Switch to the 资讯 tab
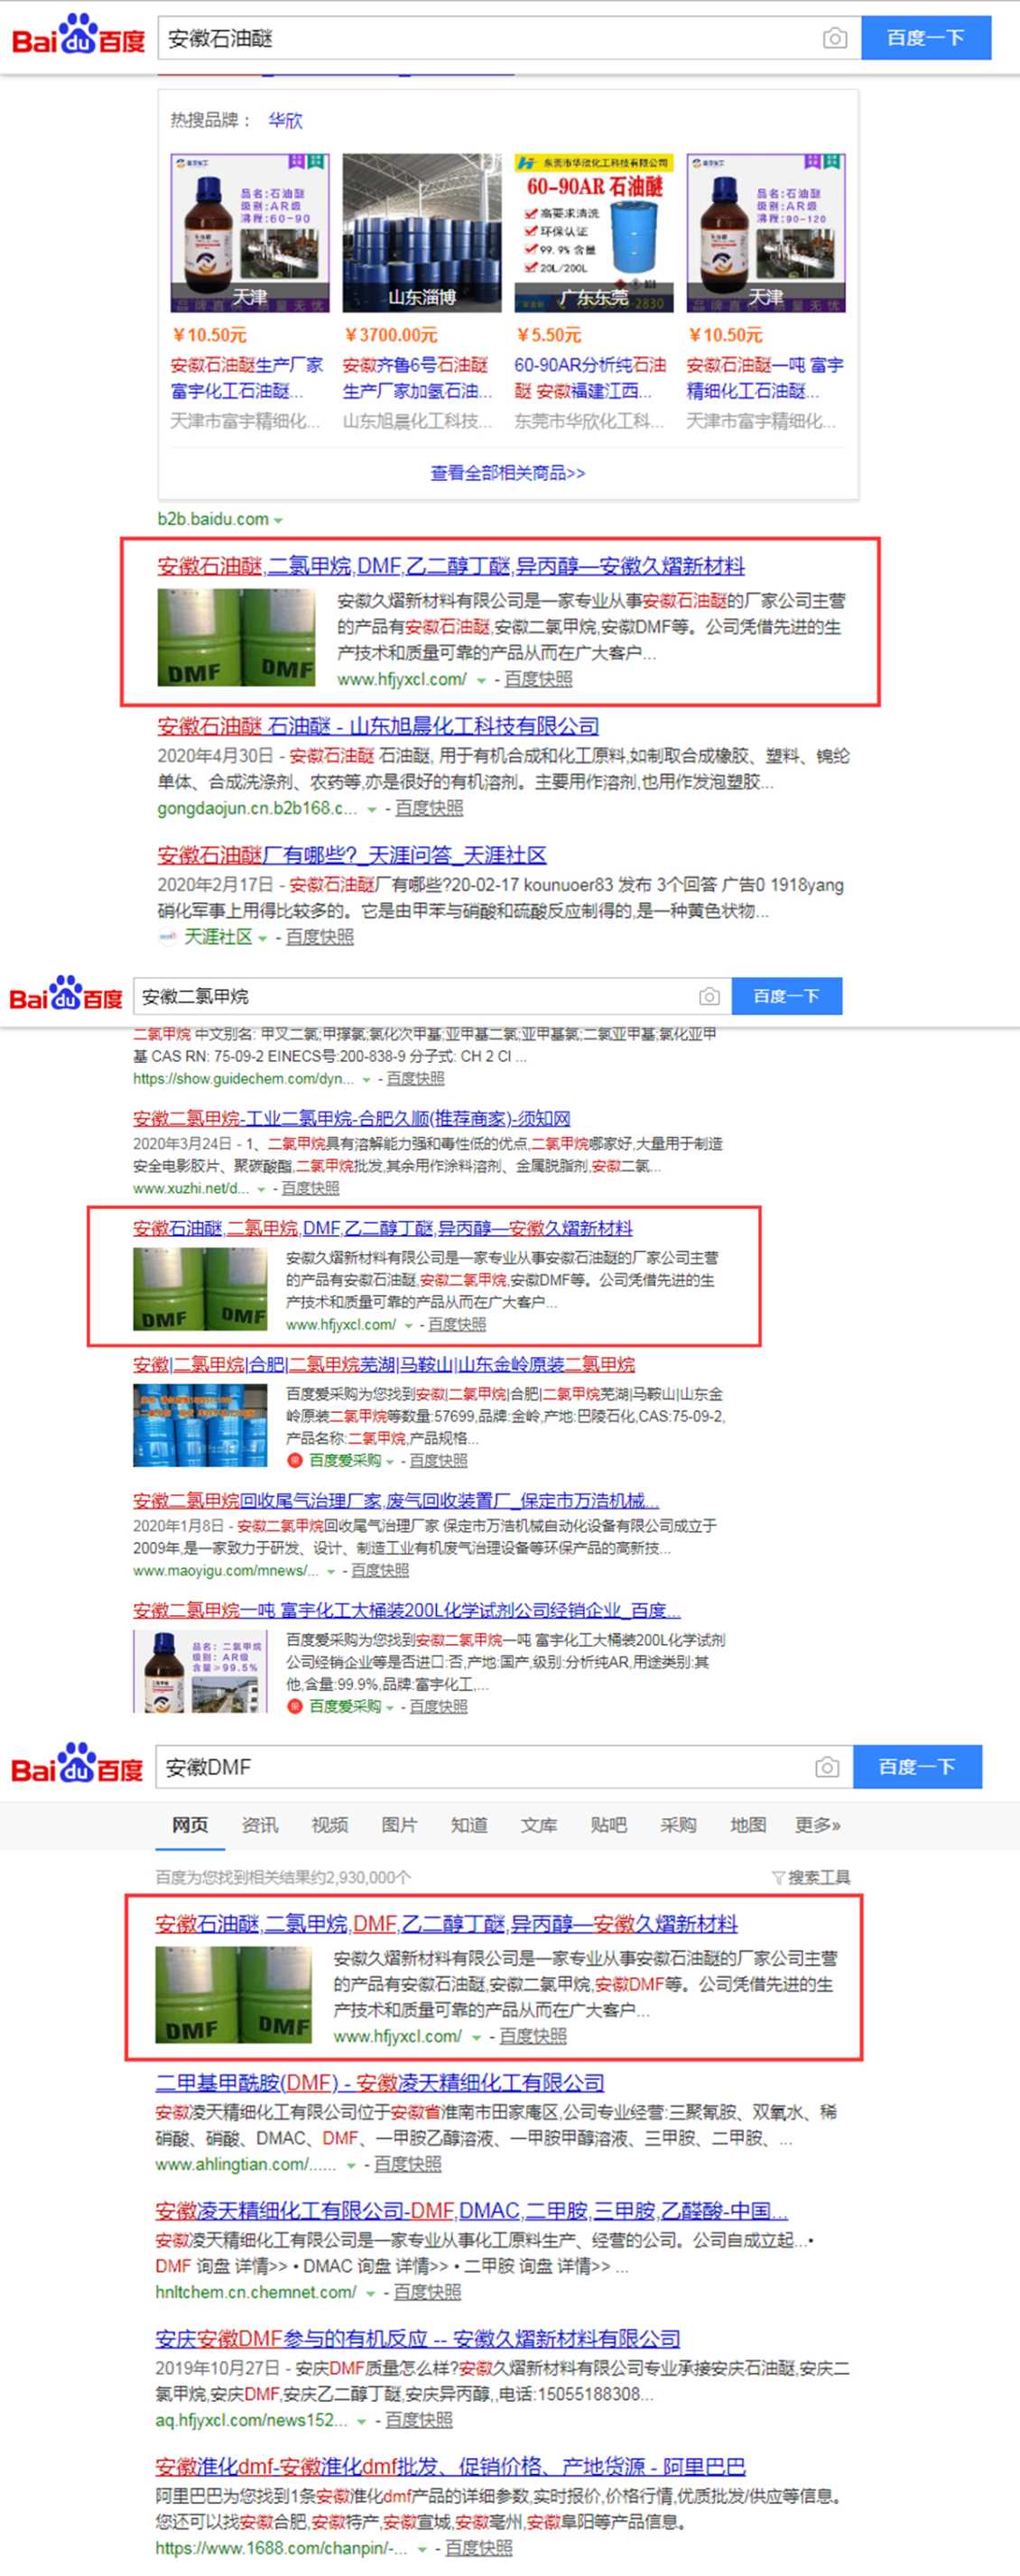This screenshot has height=2576, width=1020. pyautogui.click(x=260, y=1825)
